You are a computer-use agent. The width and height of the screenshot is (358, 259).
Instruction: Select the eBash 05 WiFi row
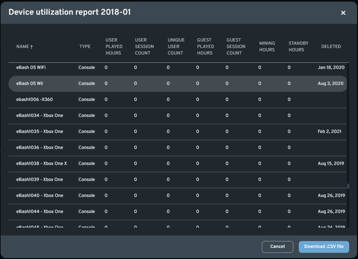[x=131, y=67]
